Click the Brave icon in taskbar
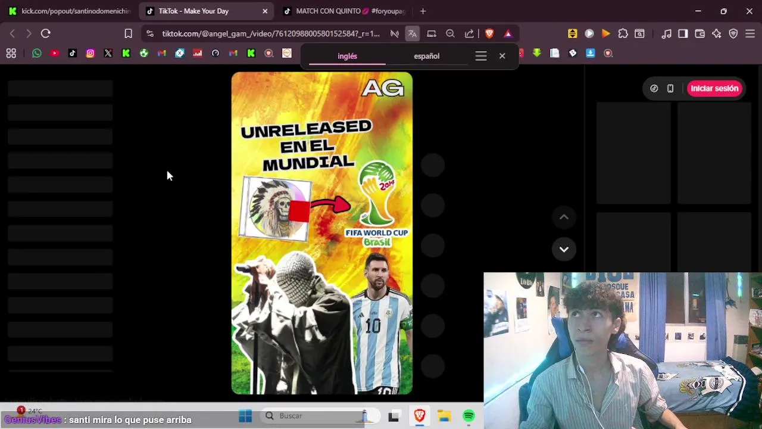The image size is (762, 429). point(420,416)
